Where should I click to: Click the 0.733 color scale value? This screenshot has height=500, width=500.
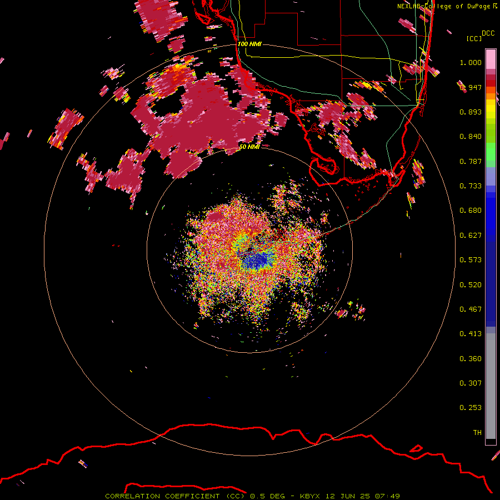(x=471, y=186)
